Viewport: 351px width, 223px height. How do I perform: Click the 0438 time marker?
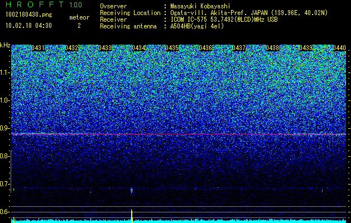(272, 48)
